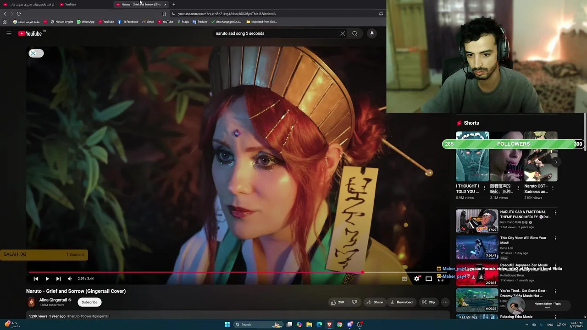Image resolution: width=587 pixels, height=330 pixels.
Task: Open options for Naruto Piano Medley video
Action: 555,213
